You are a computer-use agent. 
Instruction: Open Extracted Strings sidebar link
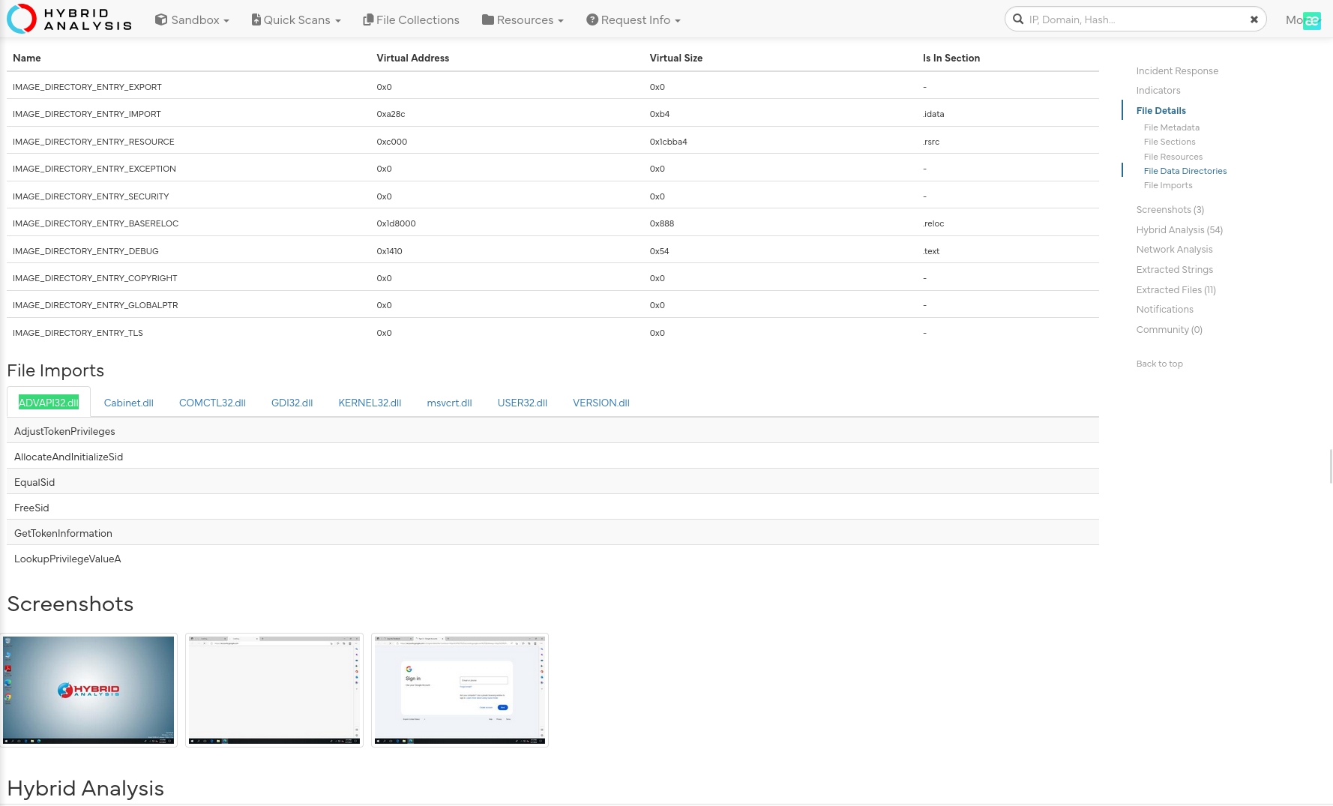point(1174,270)
